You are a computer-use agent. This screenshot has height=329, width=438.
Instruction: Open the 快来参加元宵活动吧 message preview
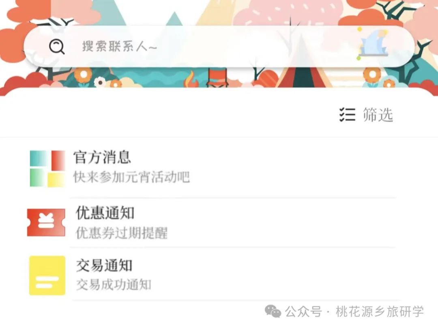coord(131,177)
